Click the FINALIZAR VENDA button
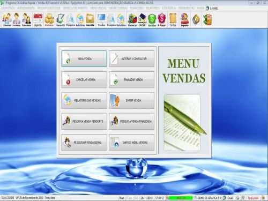 [132, 80]
